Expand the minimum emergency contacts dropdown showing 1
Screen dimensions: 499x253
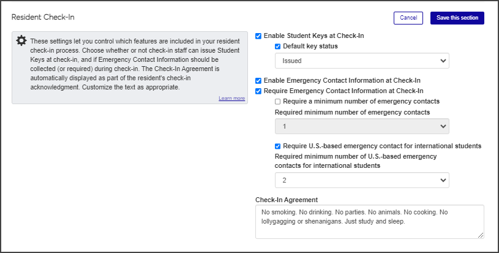click(362, 126)
